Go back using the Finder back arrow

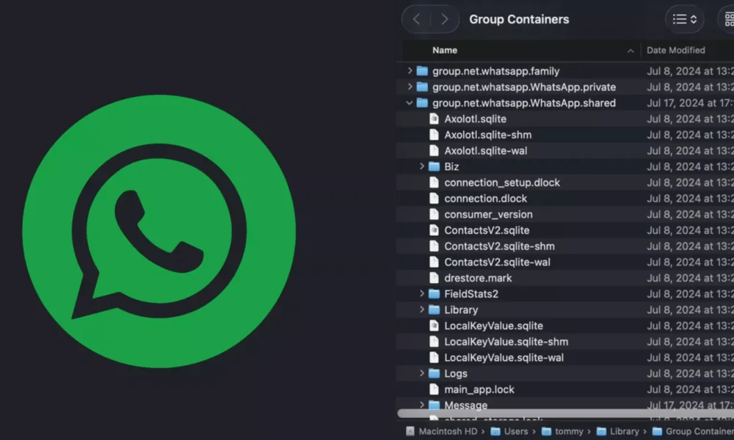tap(416, 19)
